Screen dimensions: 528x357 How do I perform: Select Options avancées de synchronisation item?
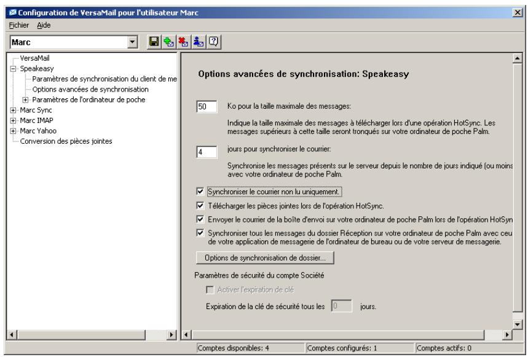pos(90,90)
